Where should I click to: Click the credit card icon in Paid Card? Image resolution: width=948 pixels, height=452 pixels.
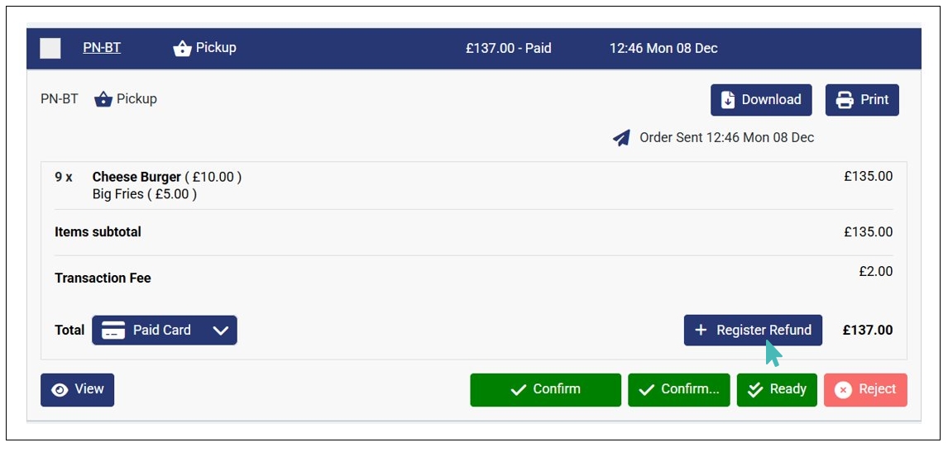coord(113,331)
